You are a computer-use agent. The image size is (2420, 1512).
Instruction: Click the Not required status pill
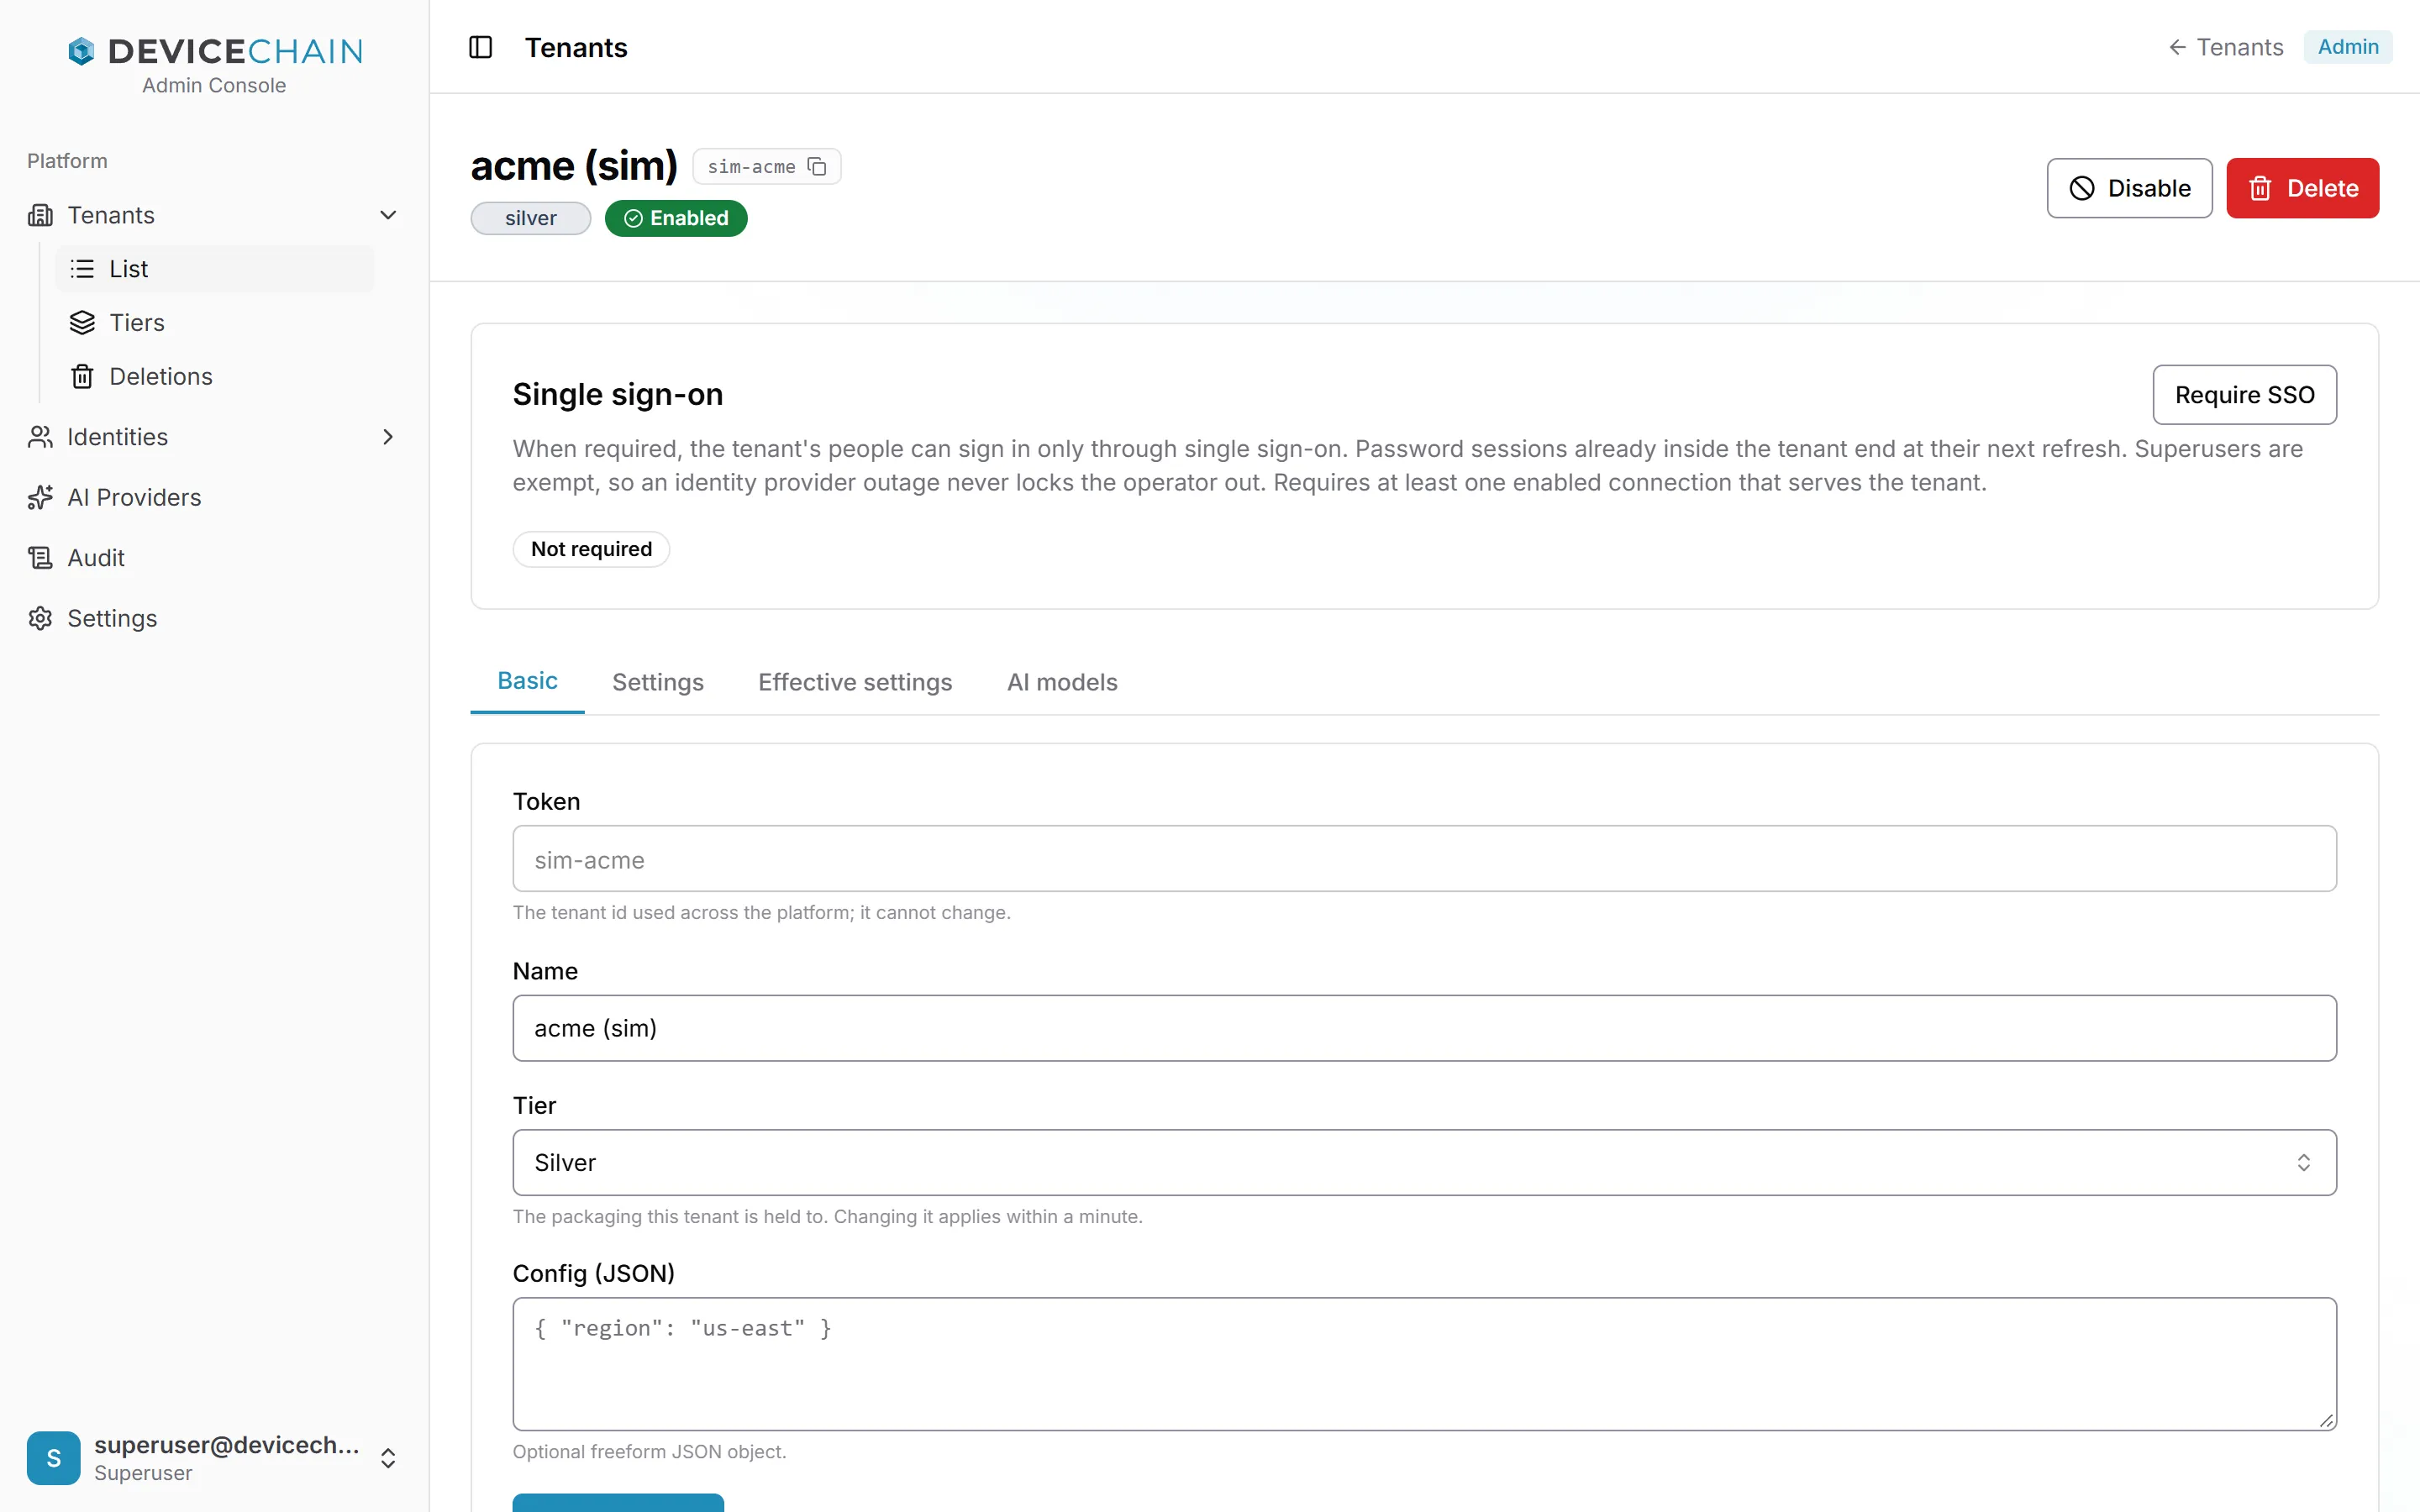click(591, 549)
